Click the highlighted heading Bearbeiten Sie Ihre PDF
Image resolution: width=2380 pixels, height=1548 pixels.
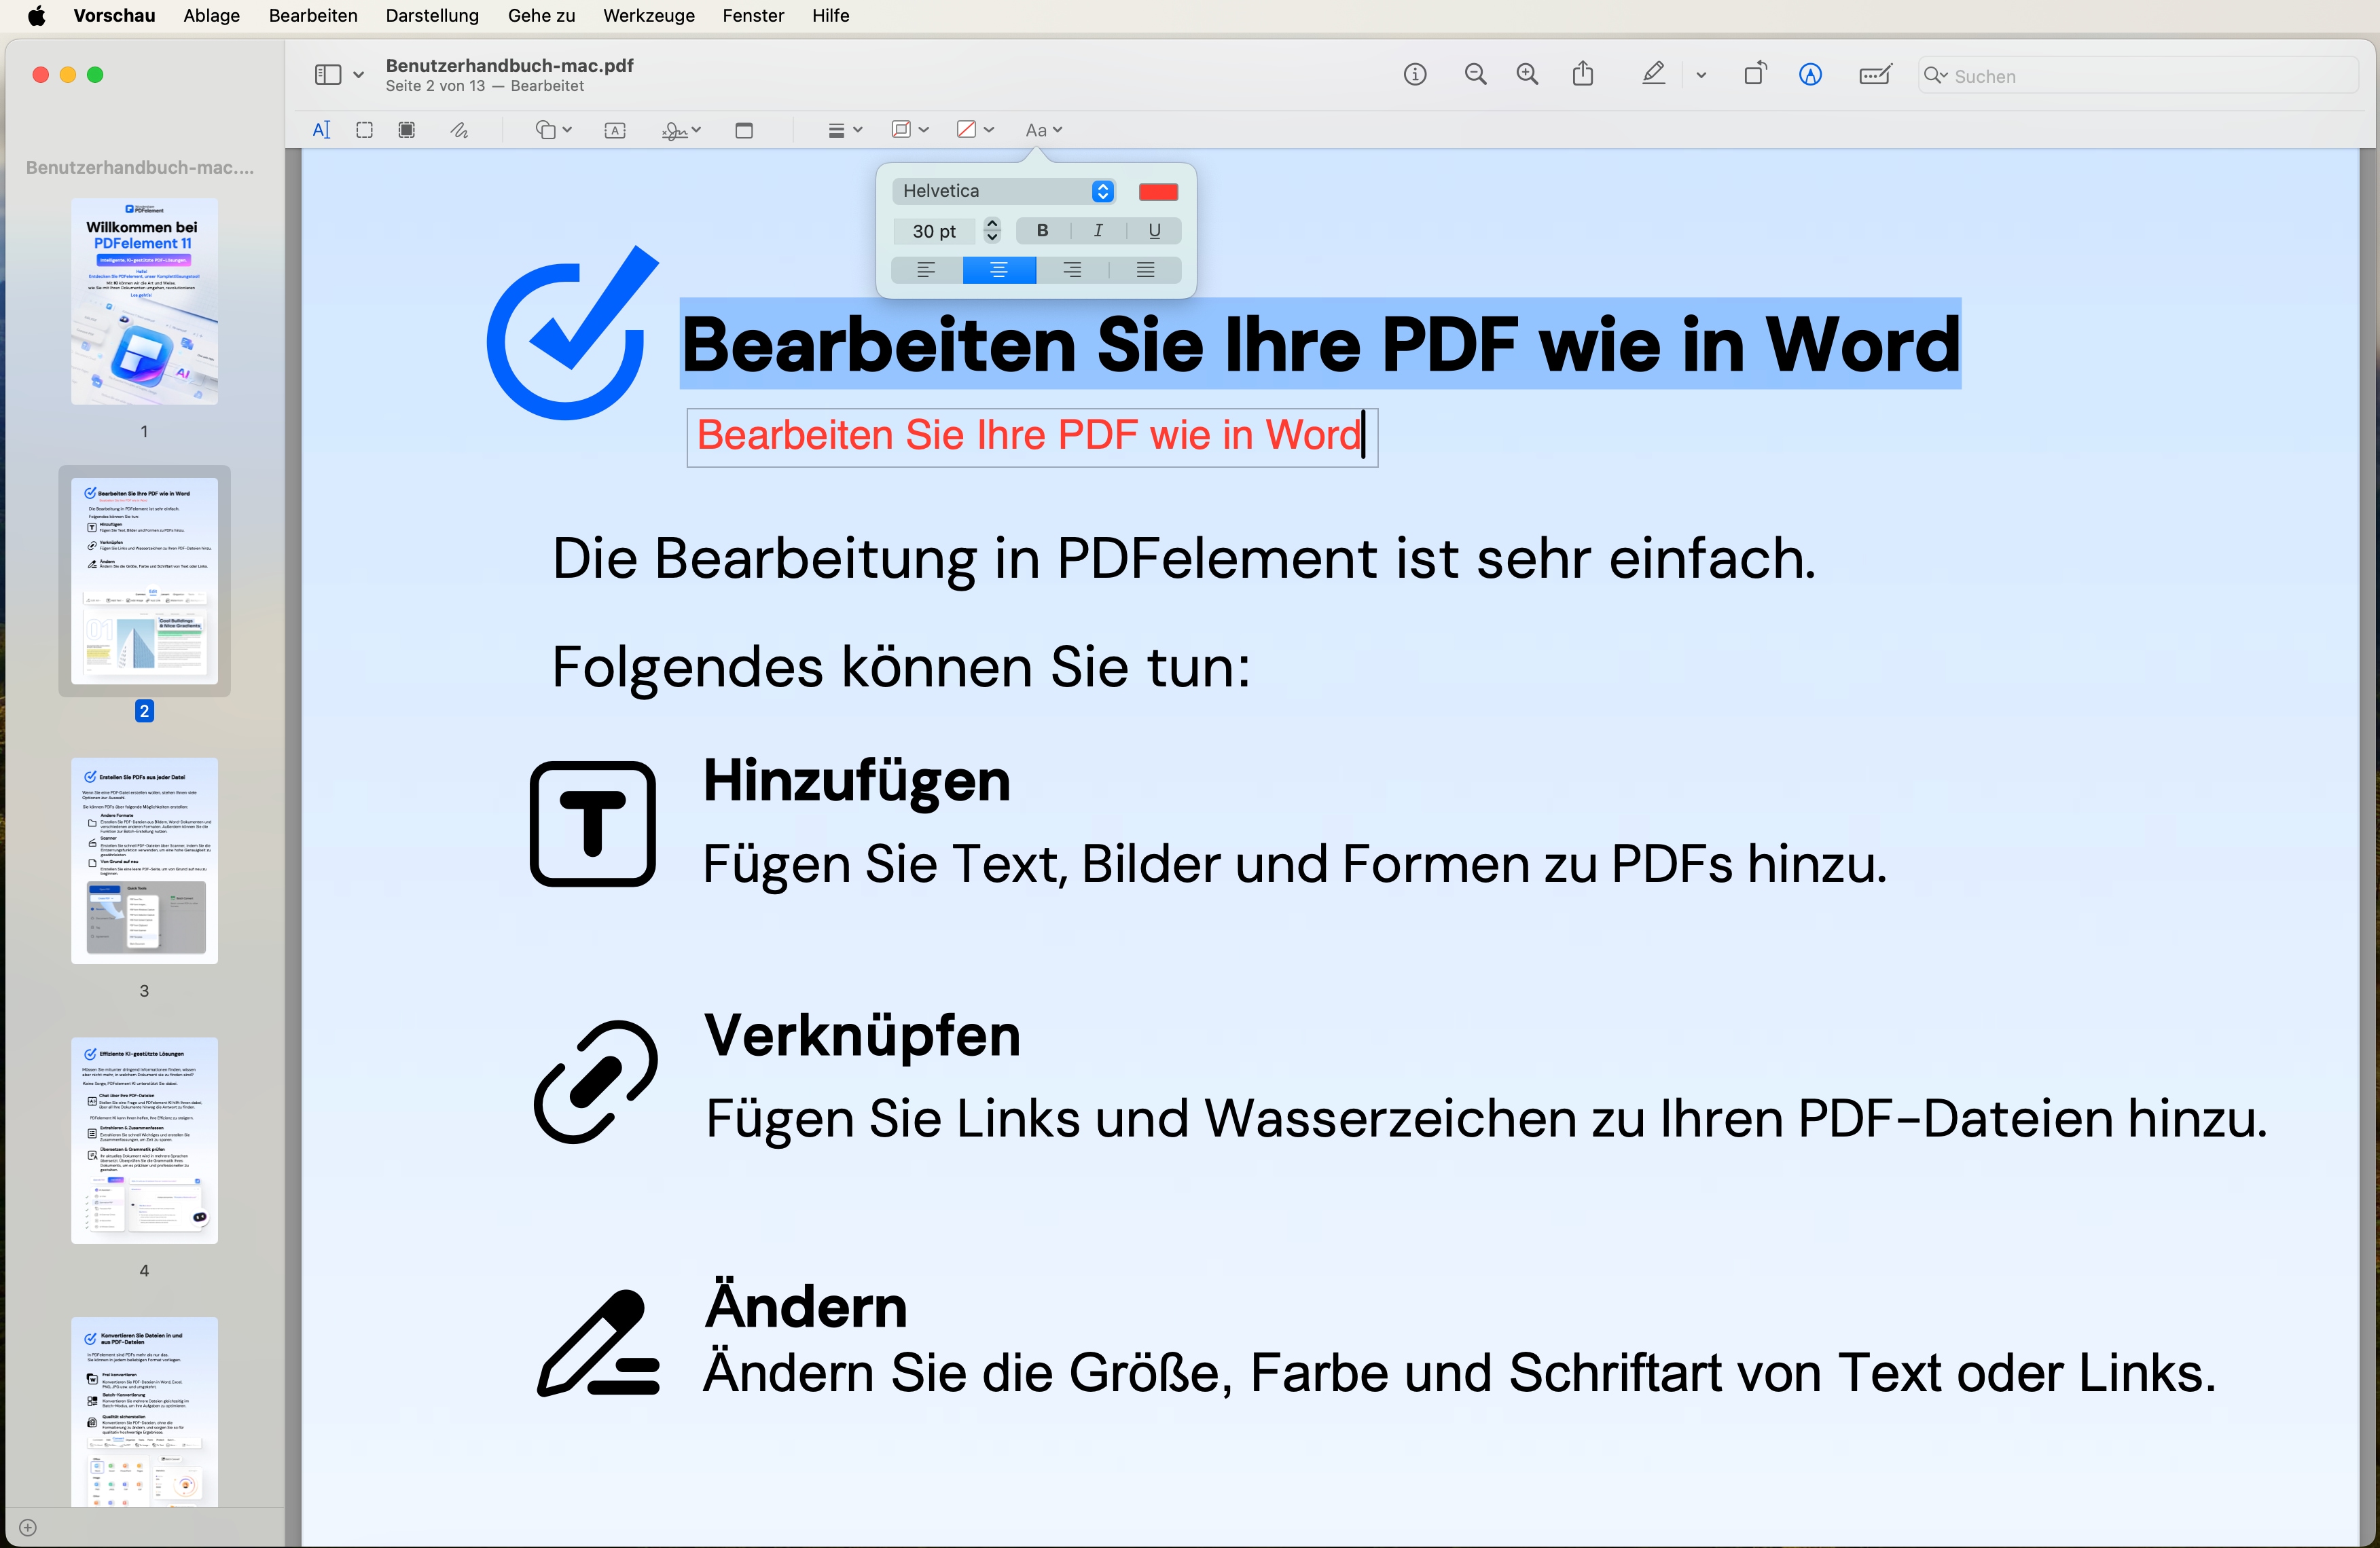1320,344
